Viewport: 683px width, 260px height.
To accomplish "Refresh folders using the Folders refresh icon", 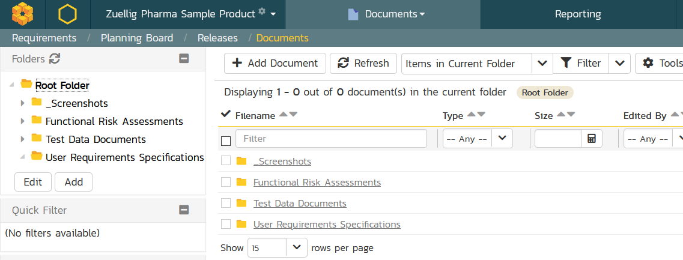I will [55, 59].
